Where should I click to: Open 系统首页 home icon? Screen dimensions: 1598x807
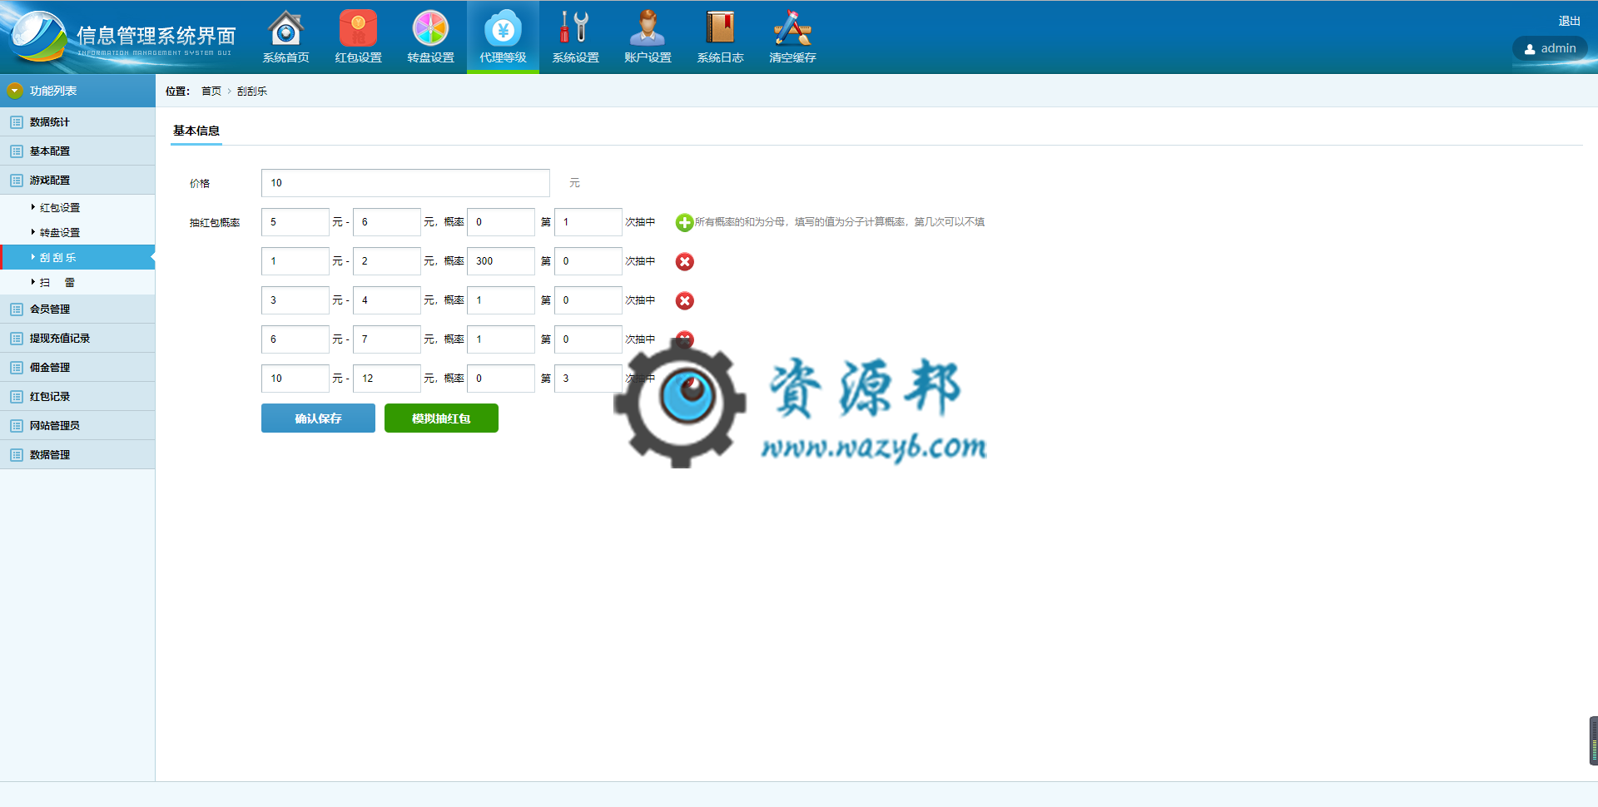pos(285,28)
